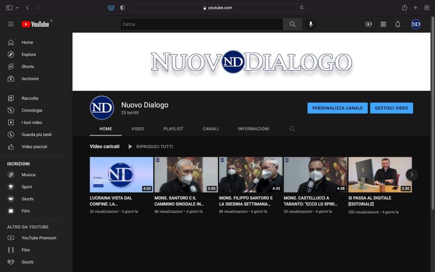435x272 pixels.
Task: Open video title L'UCRAINA VISTA DAL CONFINE
Action: (x=111, y=201)
